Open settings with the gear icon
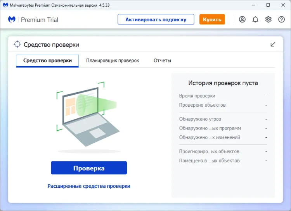 (x=268, y=19)
